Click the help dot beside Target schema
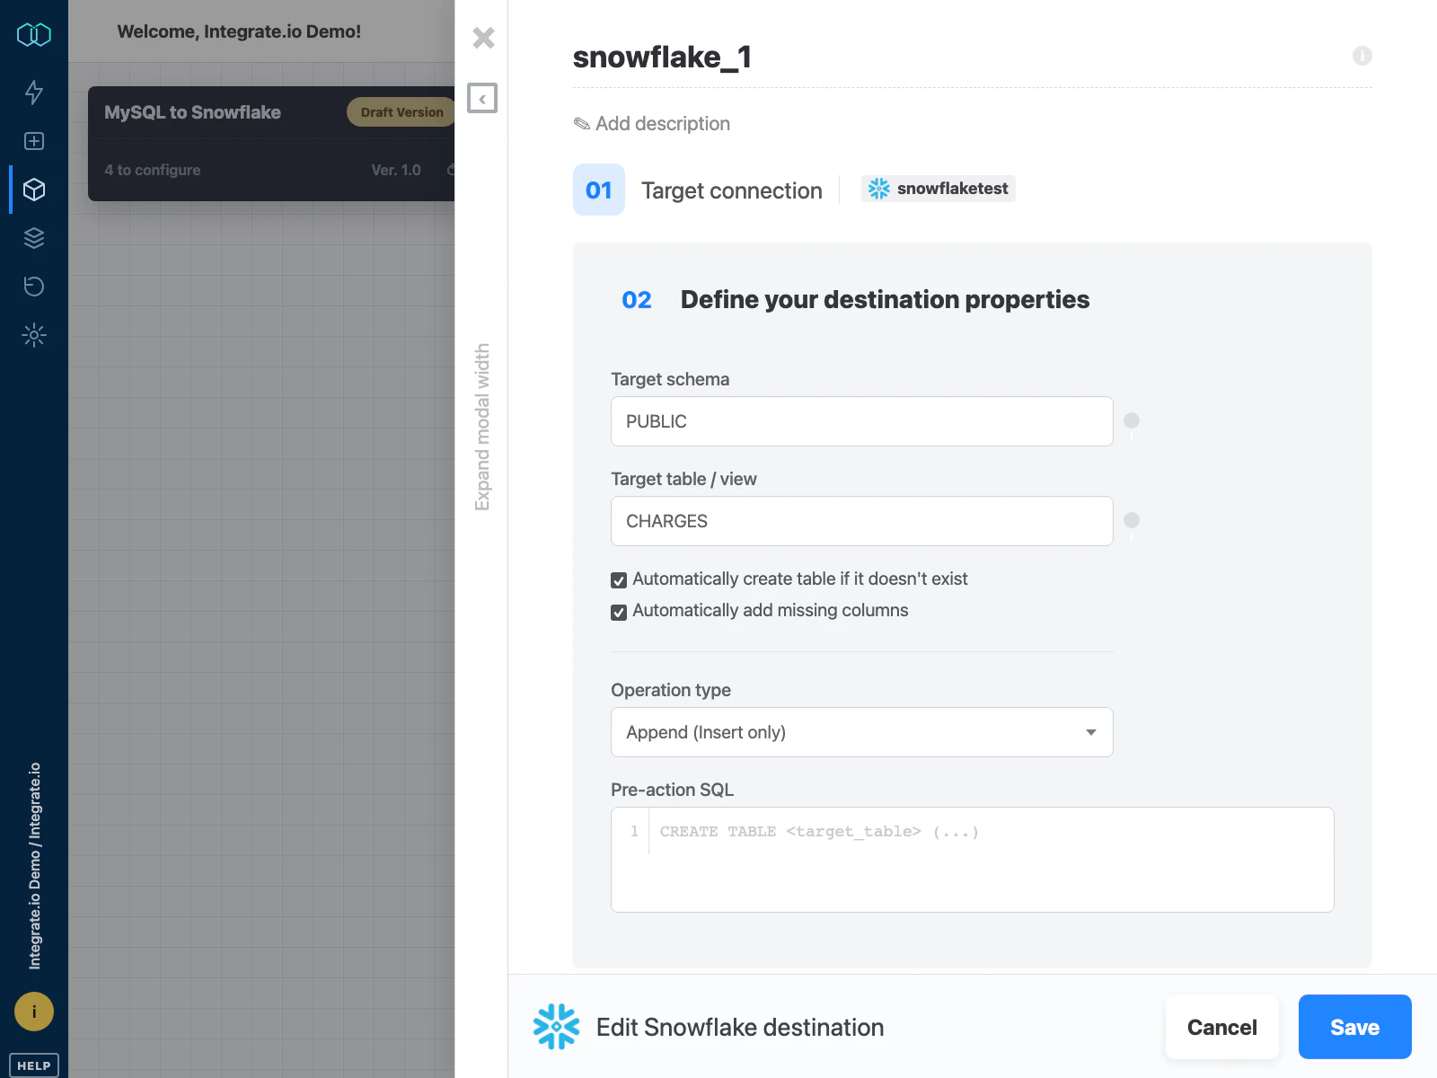Screen dimensions: 1437x1078 [1132, 420]
